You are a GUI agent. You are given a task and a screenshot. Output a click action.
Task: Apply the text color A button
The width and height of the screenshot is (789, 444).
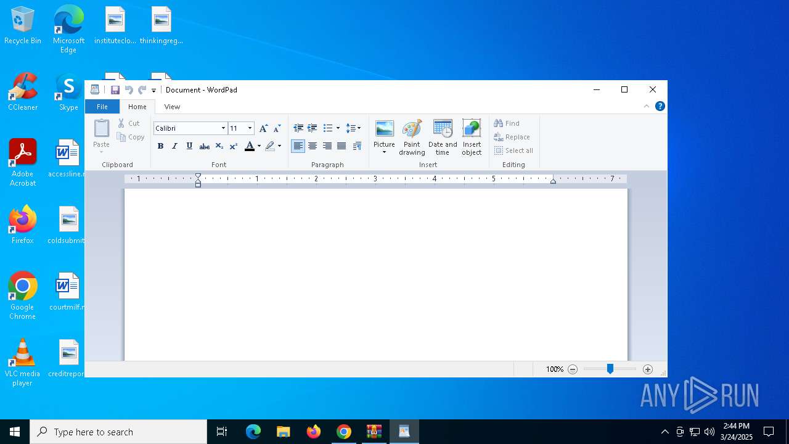(250, 146)
